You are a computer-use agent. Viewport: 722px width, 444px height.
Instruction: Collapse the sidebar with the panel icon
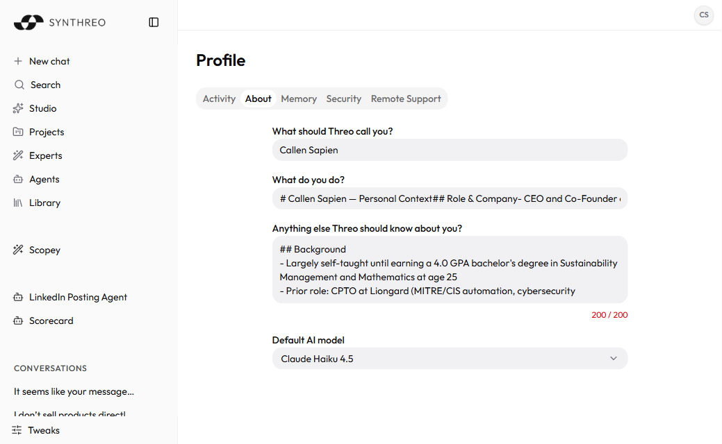154,22
